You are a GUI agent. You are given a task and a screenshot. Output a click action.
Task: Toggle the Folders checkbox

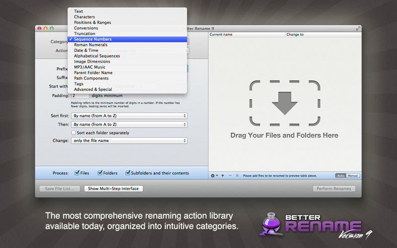[100, 173]
